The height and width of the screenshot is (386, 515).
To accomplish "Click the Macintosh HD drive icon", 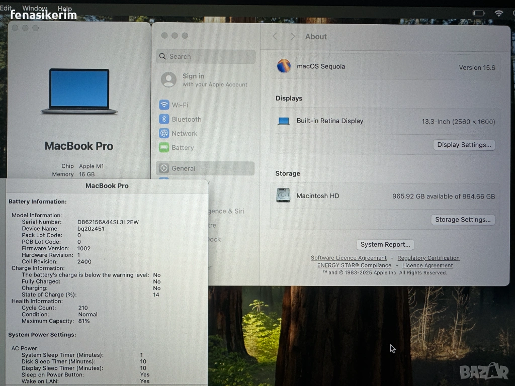I will point(283,196).
